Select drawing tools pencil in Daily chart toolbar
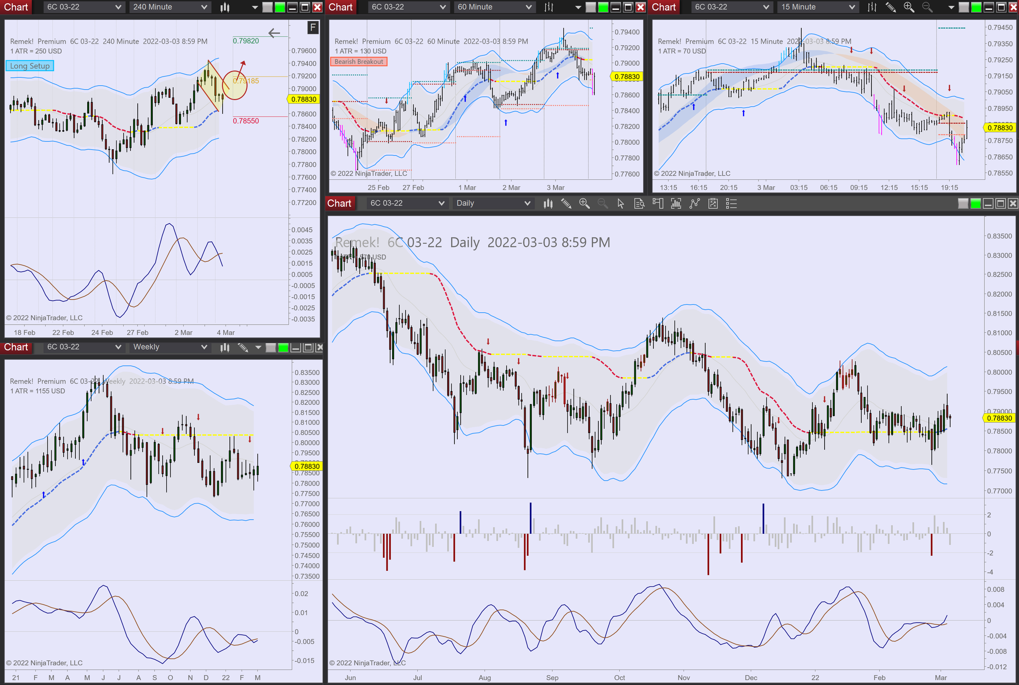 tap(566, 203)
